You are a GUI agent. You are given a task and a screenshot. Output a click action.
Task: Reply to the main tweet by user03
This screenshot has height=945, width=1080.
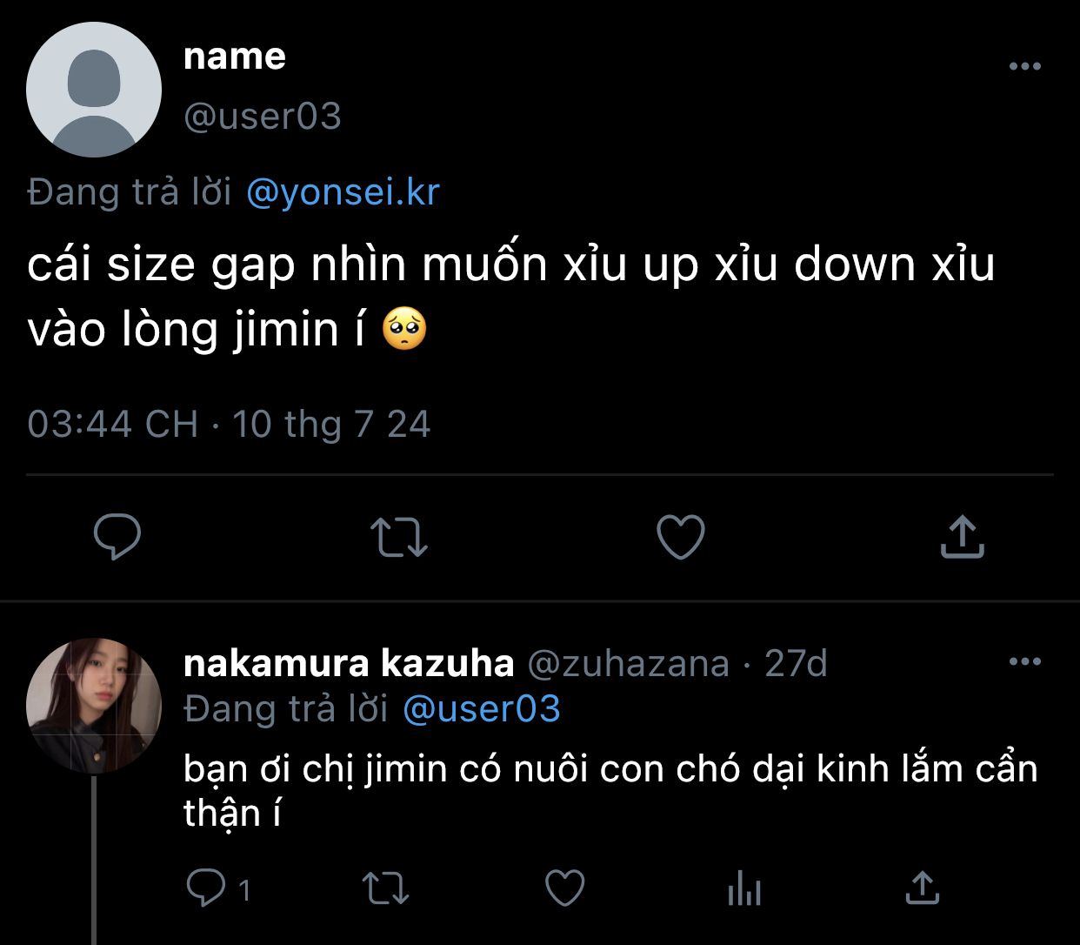click(x=117, y=537)
